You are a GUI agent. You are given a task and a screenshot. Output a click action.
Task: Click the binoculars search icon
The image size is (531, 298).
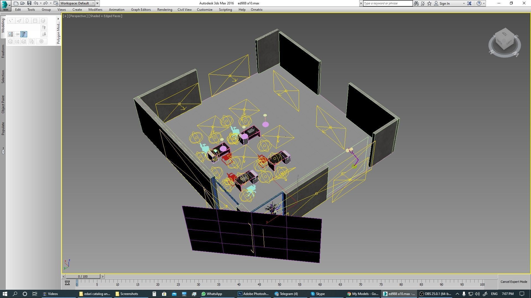click(x=416, y=3)
